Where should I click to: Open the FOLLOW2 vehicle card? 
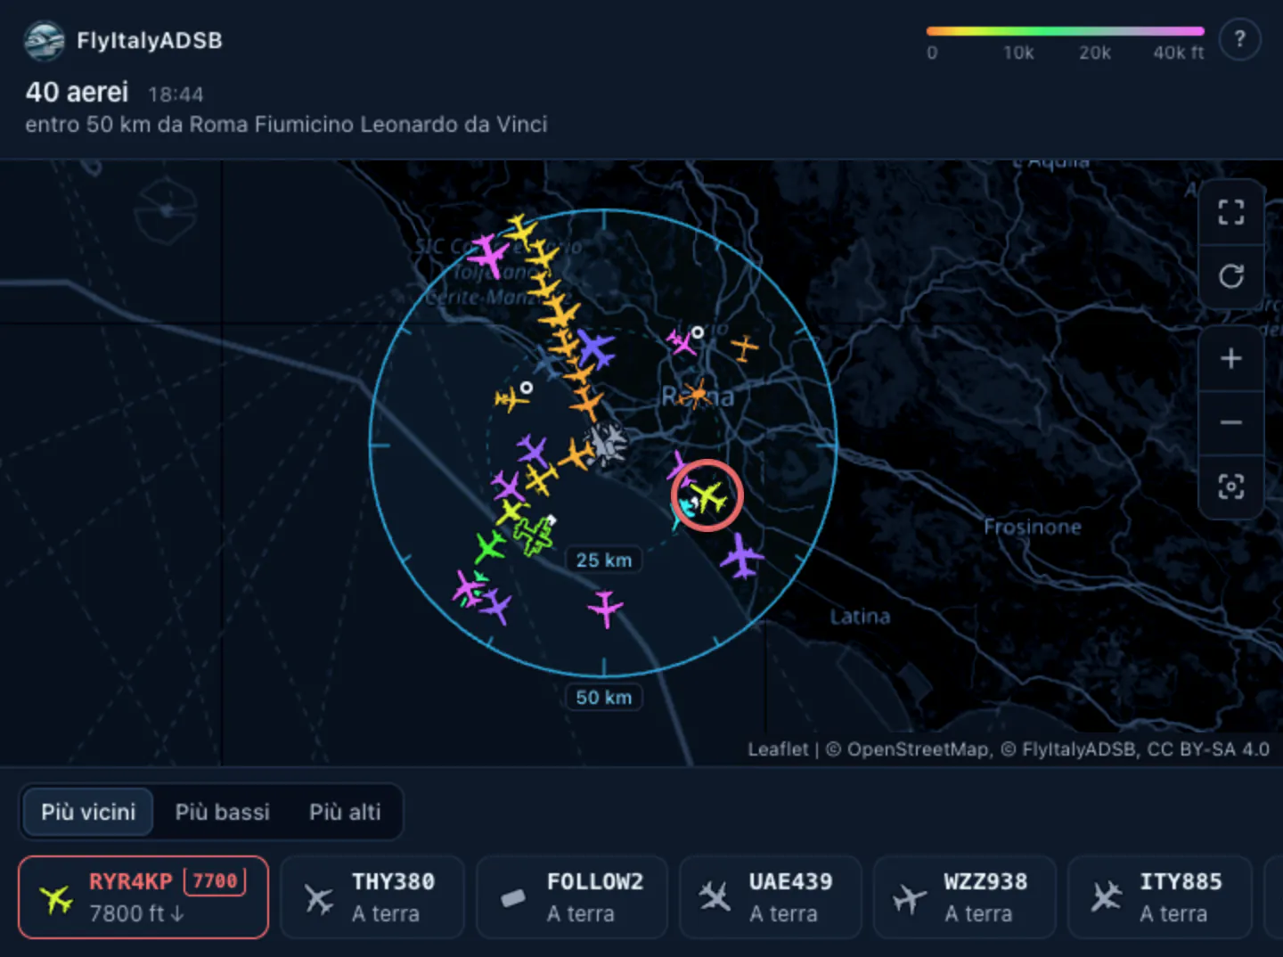(572, 897)
